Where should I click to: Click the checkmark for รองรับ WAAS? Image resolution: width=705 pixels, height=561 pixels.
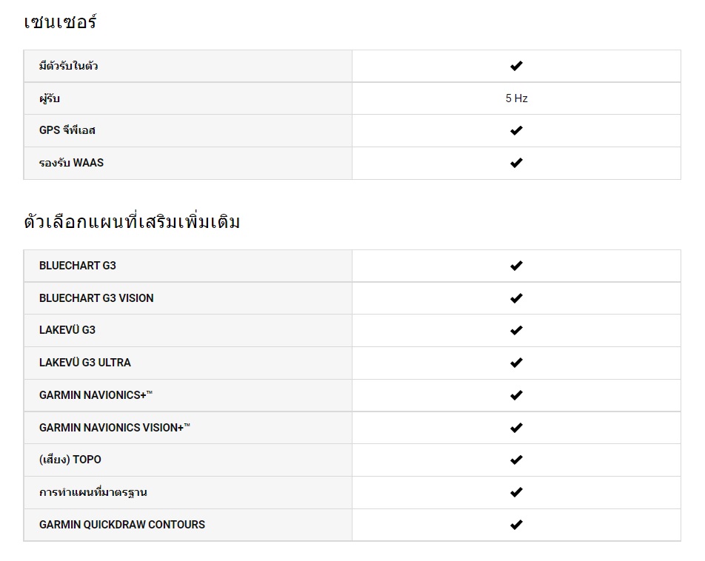[516, 163]
